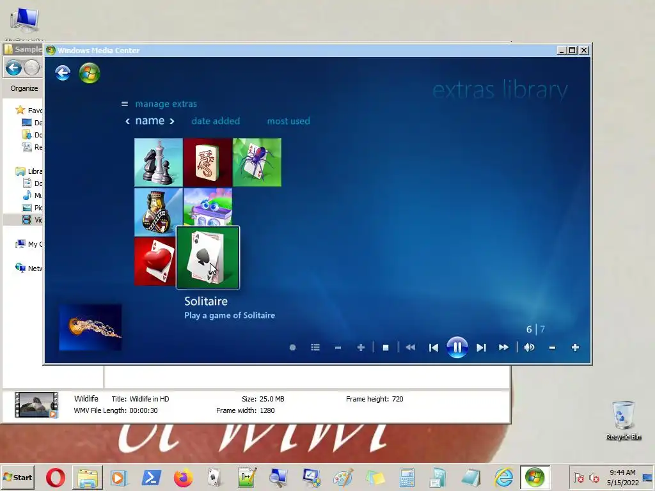Stop playback with the stop button
Image resolution: width=655 pixels, height=491 pixels.
[386, 347]
